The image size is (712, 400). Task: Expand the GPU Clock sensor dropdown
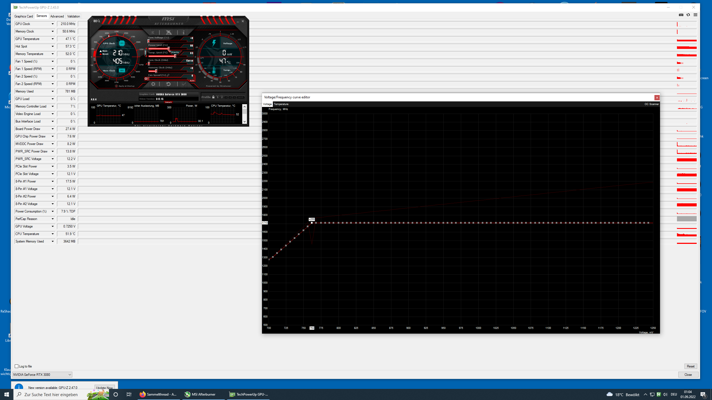pos(53,24)
